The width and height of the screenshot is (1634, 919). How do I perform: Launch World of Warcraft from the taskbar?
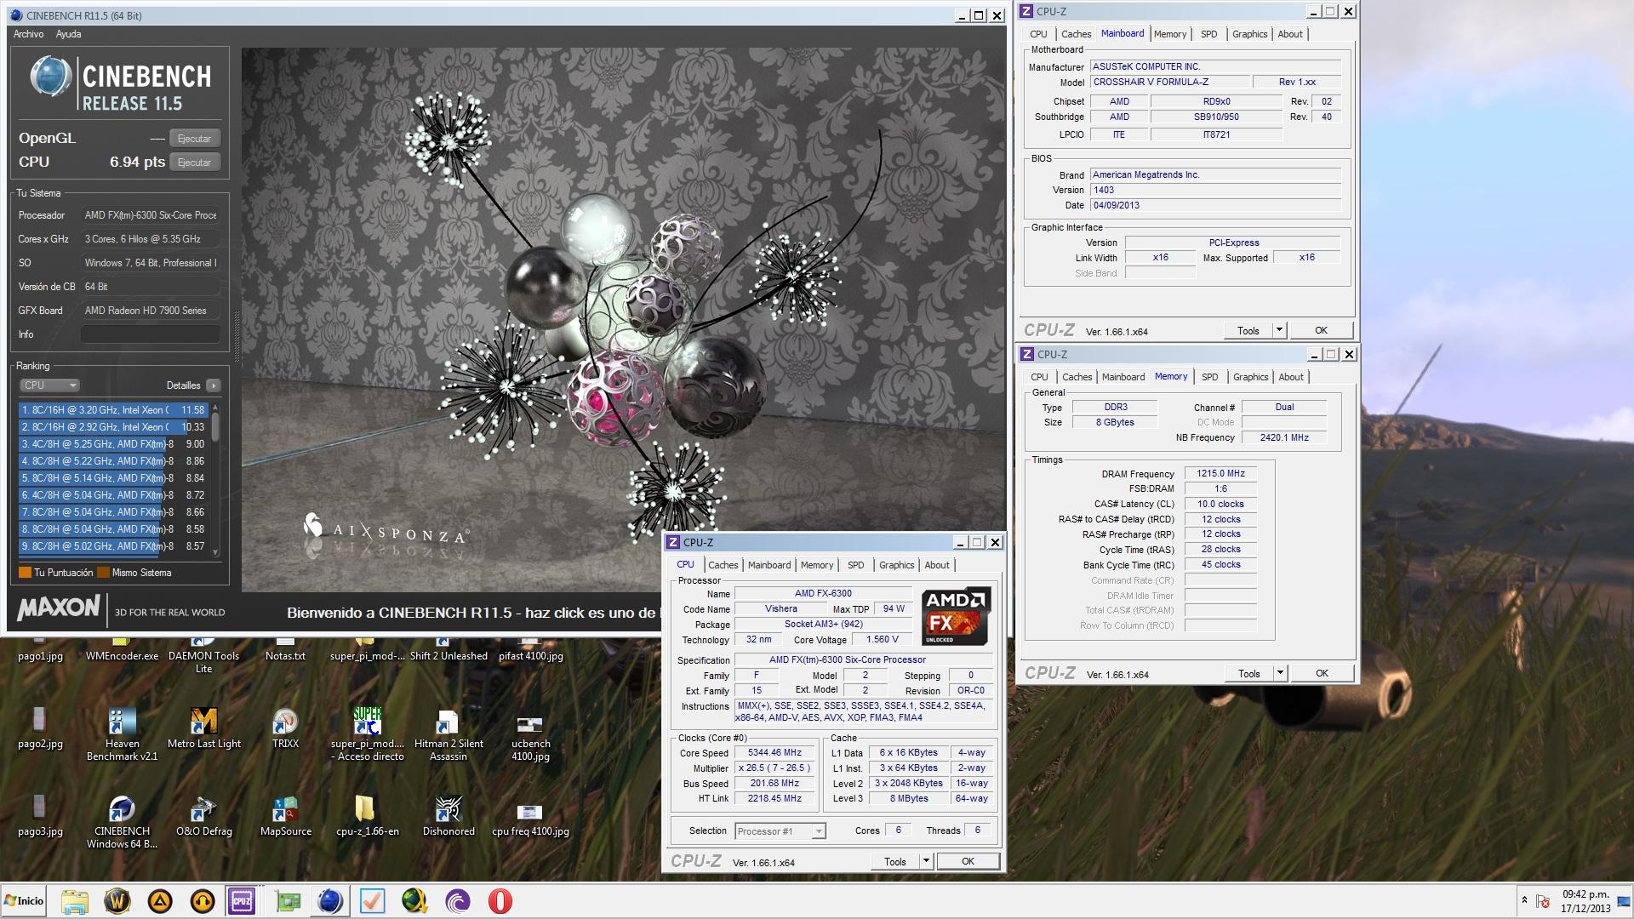(117, 901)
